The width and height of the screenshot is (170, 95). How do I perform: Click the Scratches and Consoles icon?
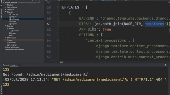click(x=6, y=50)
